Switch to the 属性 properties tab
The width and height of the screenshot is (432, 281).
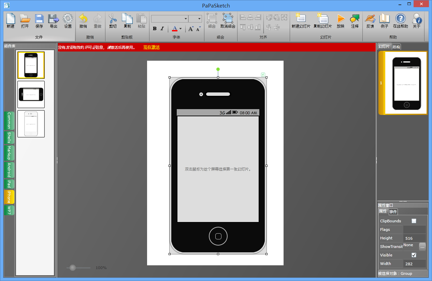pyautogui.click(x=383, y=211)
